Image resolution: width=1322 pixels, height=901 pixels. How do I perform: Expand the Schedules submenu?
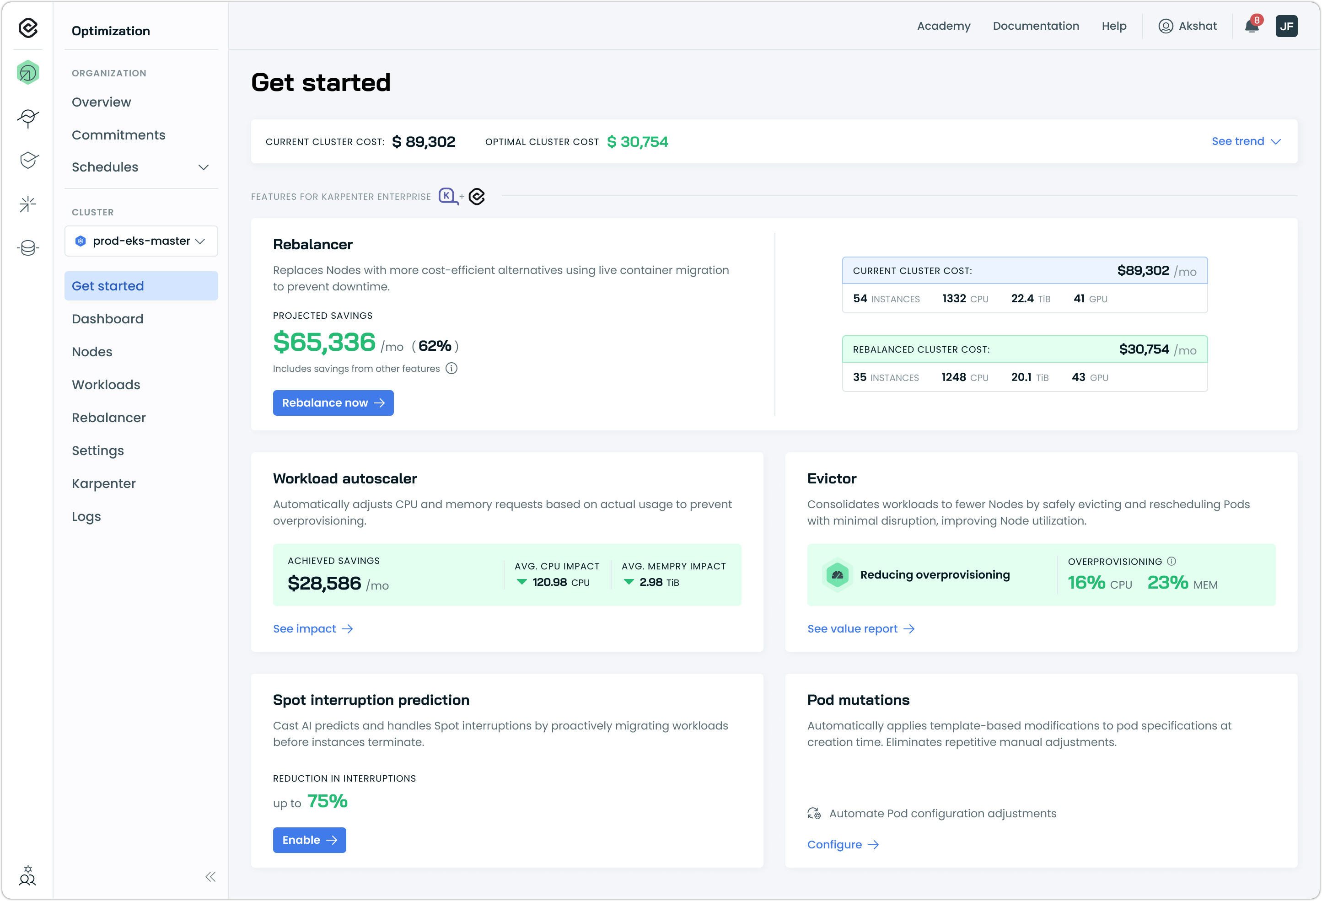[203, 167]
